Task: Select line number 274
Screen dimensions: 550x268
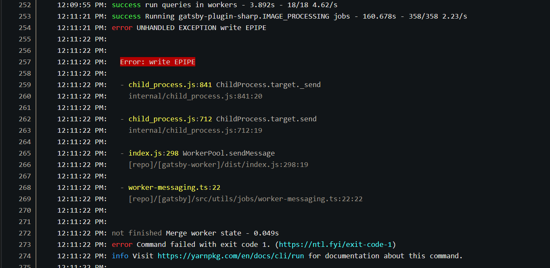Action: click(25, 256)
